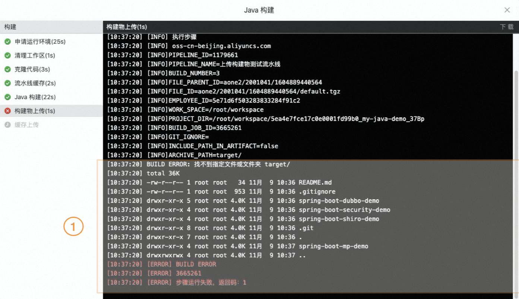Click the green check icon beside Java 构建(22s)

[x=7, y=97]
